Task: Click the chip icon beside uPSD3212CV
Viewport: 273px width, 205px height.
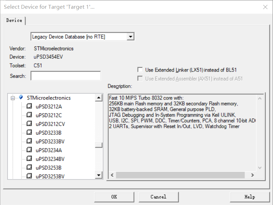Action: tap(29, 123)
